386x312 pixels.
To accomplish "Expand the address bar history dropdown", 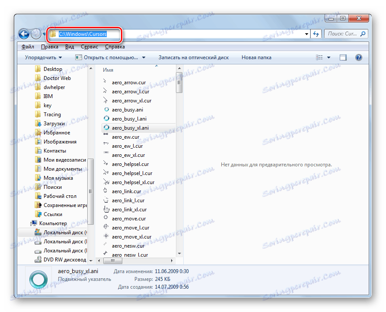I will click(x=306, y=34).
